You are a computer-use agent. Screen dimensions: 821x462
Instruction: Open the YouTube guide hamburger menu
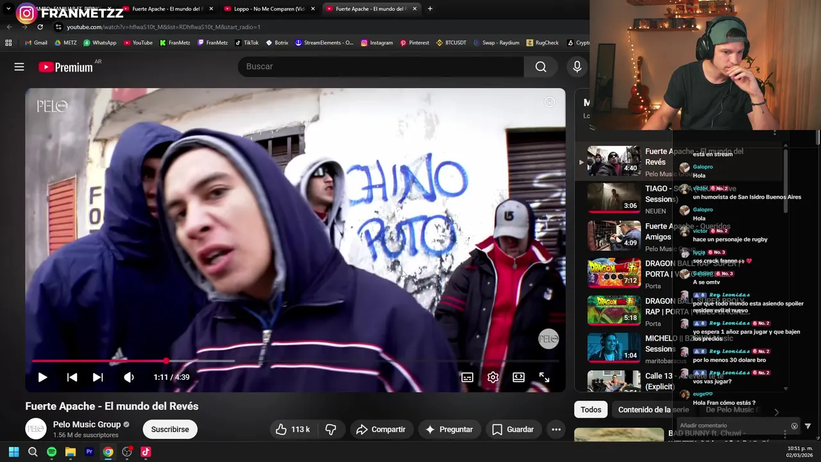click(x=19, y=67)
